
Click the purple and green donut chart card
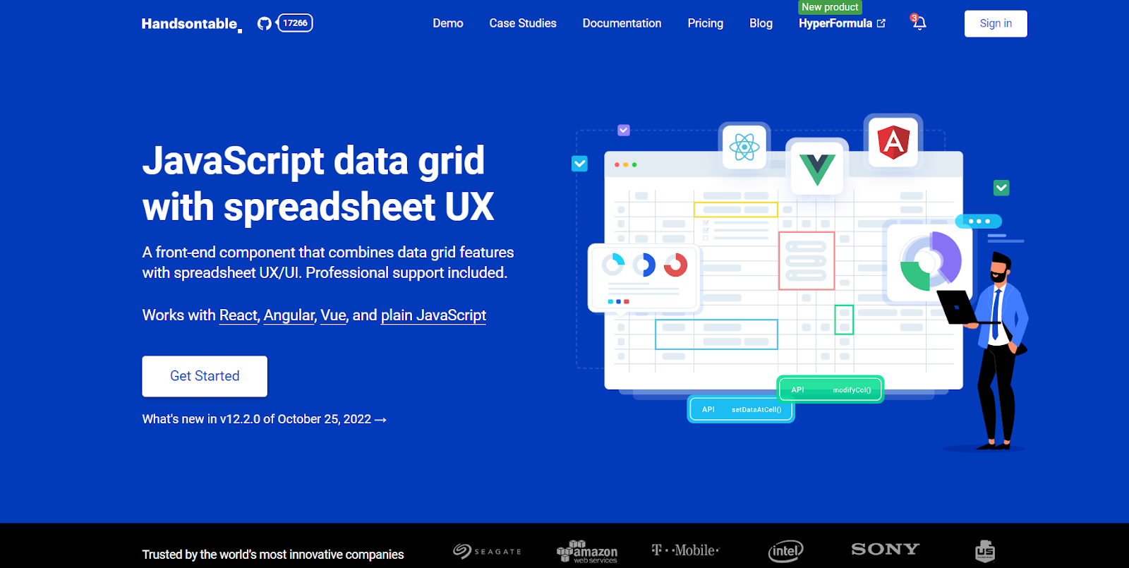(930, 262)
